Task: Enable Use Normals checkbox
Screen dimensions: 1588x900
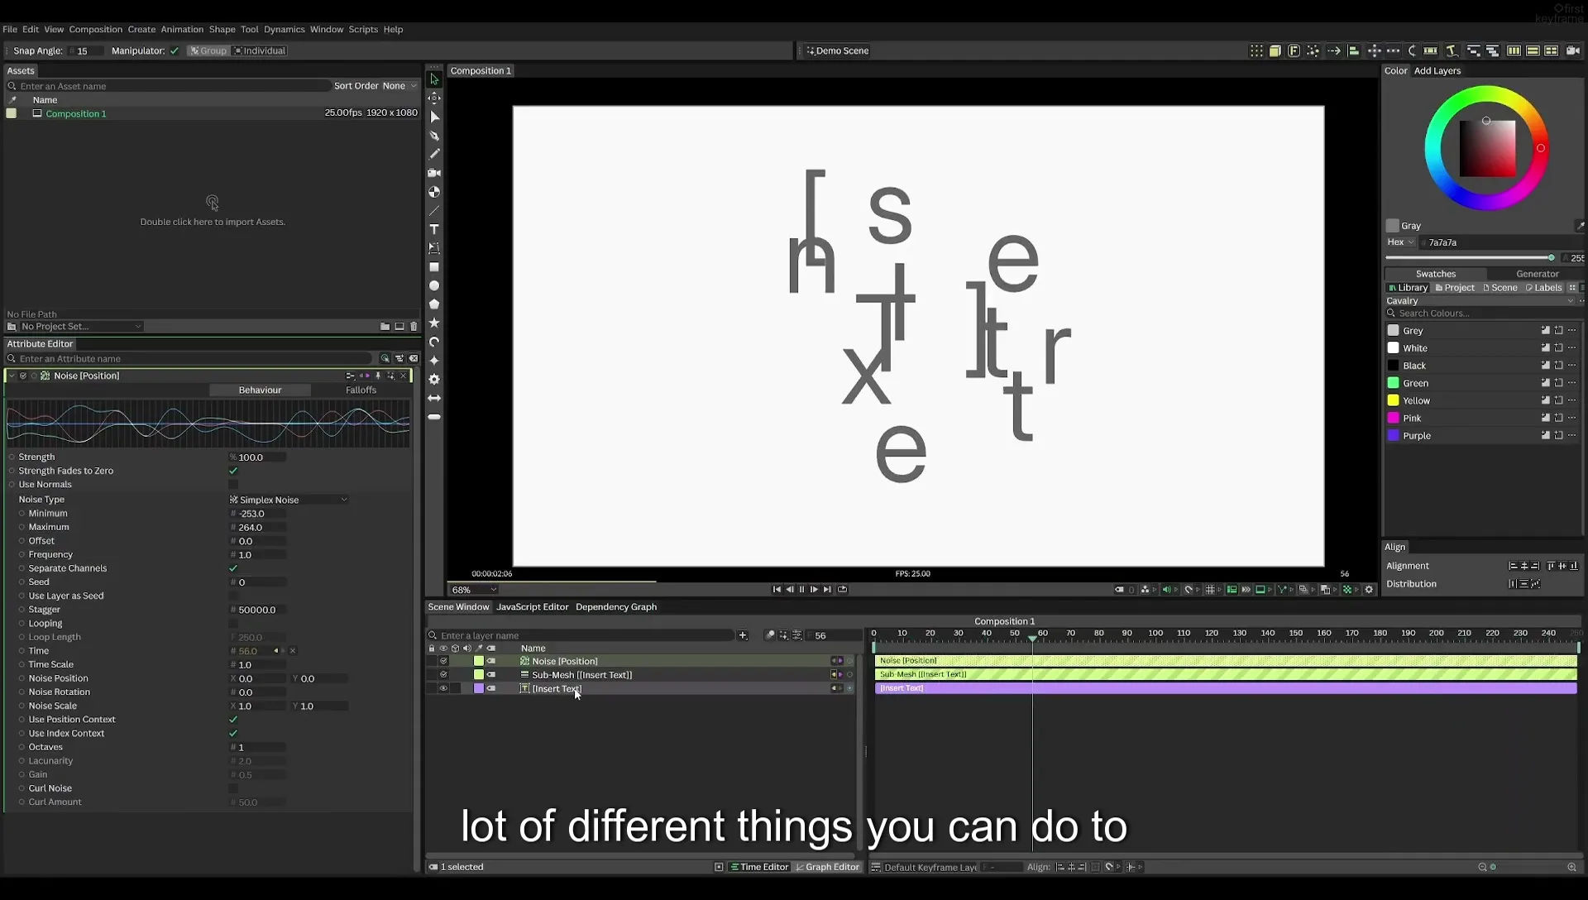Action: [233, 485]
